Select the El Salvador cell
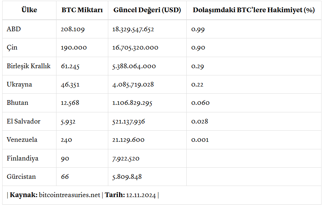The image size is (323, 205). point(23,122)
